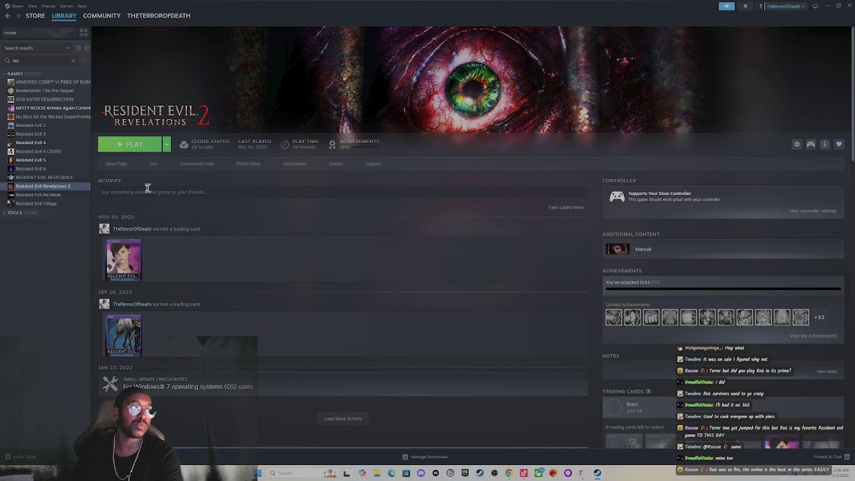Open Discord from the taskbar
This screenshot has height=481, width=855.
pos(421,473)
